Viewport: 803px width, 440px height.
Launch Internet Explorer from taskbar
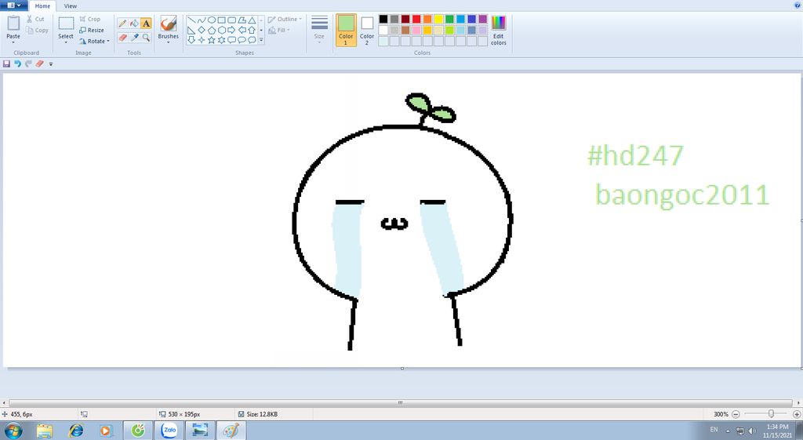(x=76, y=431)
